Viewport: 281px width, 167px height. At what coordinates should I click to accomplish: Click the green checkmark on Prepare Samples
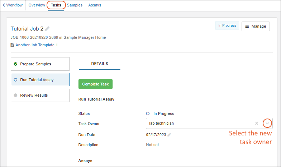(15, 64)
